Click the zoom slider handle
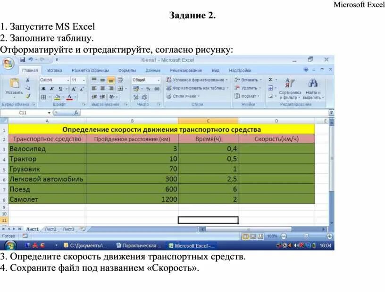 coord(306,236)
